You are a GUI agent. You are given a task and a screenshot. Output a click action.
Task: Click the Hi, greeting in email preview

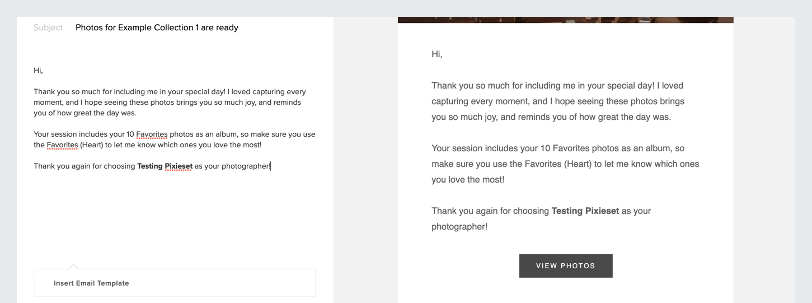pyautogui.click(x=437, y=54)
